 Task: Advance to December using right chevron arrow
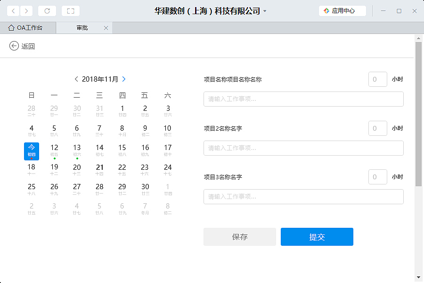point(123,79)
